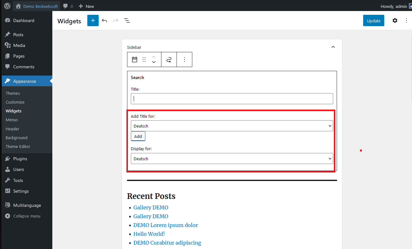Go to Dashboard in sidebar
Screen dimensions: 412x249
24,20
